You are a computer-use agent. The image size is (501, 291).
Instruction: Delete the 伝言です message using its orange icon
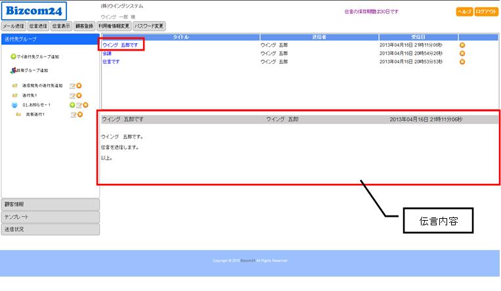point(462,61)
